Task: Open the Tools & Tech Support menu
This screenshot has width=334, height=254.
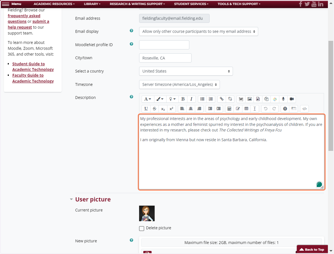Action: (x=239, y=4)
